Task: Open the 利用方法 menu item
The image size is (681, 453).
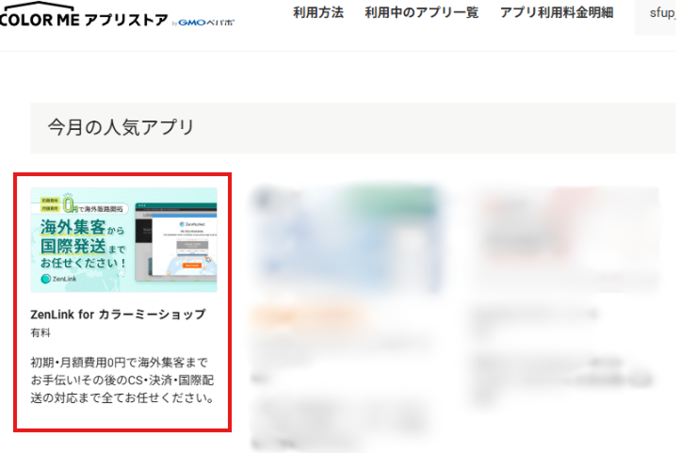Action: point(318,12)
